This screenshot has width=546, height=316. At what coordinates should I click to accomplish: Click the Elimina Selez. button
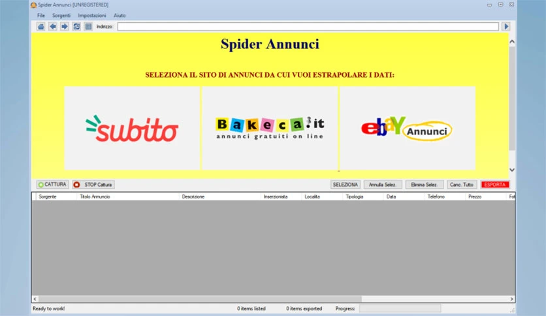[x=424, y=185]
